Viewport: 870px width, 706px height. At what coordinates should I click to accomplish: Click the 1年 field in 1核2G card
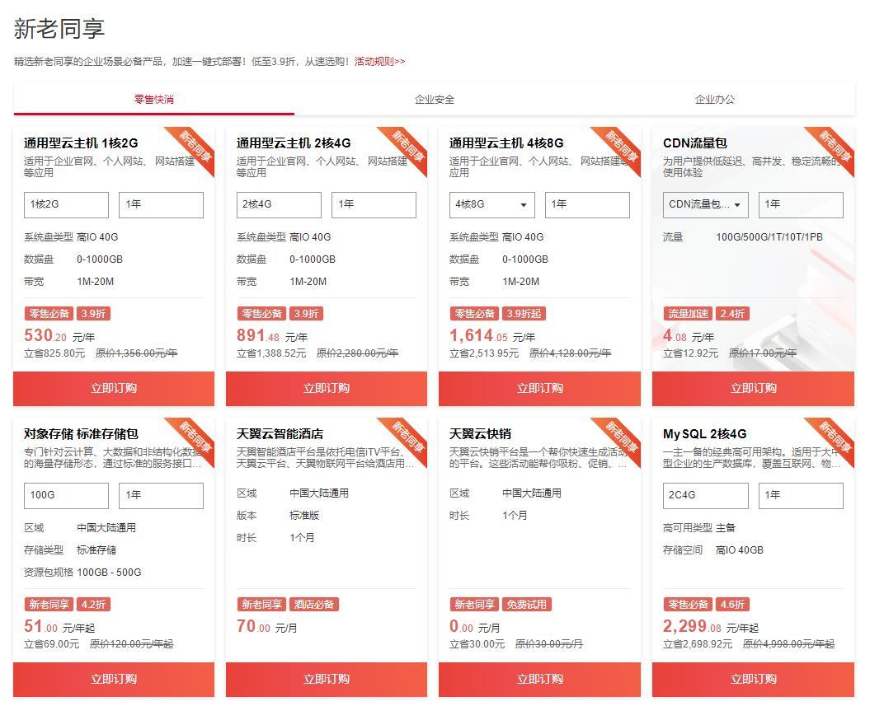coord(161,204)
